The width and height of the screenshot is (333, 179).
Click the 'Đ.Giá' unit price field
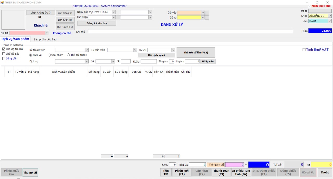pyautogui.click(x=149, y=61)
